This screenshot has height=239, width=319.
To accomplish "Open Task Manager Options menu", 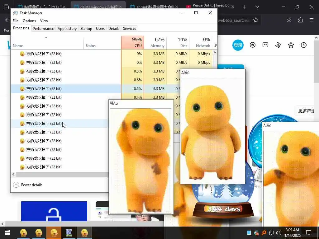I will (29, 21).
